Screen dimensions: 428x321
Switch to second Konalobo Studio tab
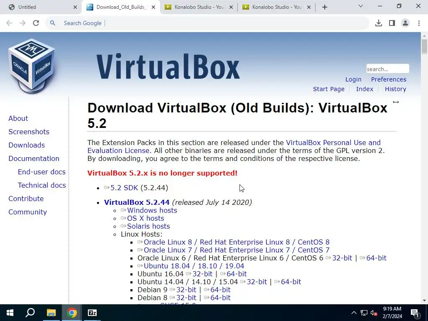click(277, 7)
